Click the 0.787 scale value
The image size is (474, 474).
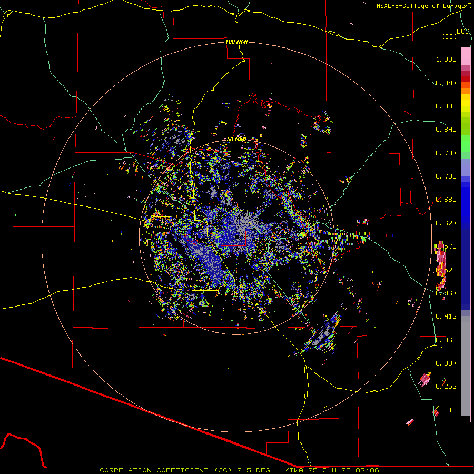(x=446, y=153)
